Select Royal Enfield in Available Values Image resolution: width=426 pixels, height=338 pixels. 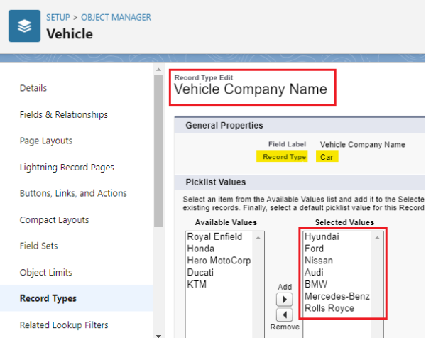(214, 237)
